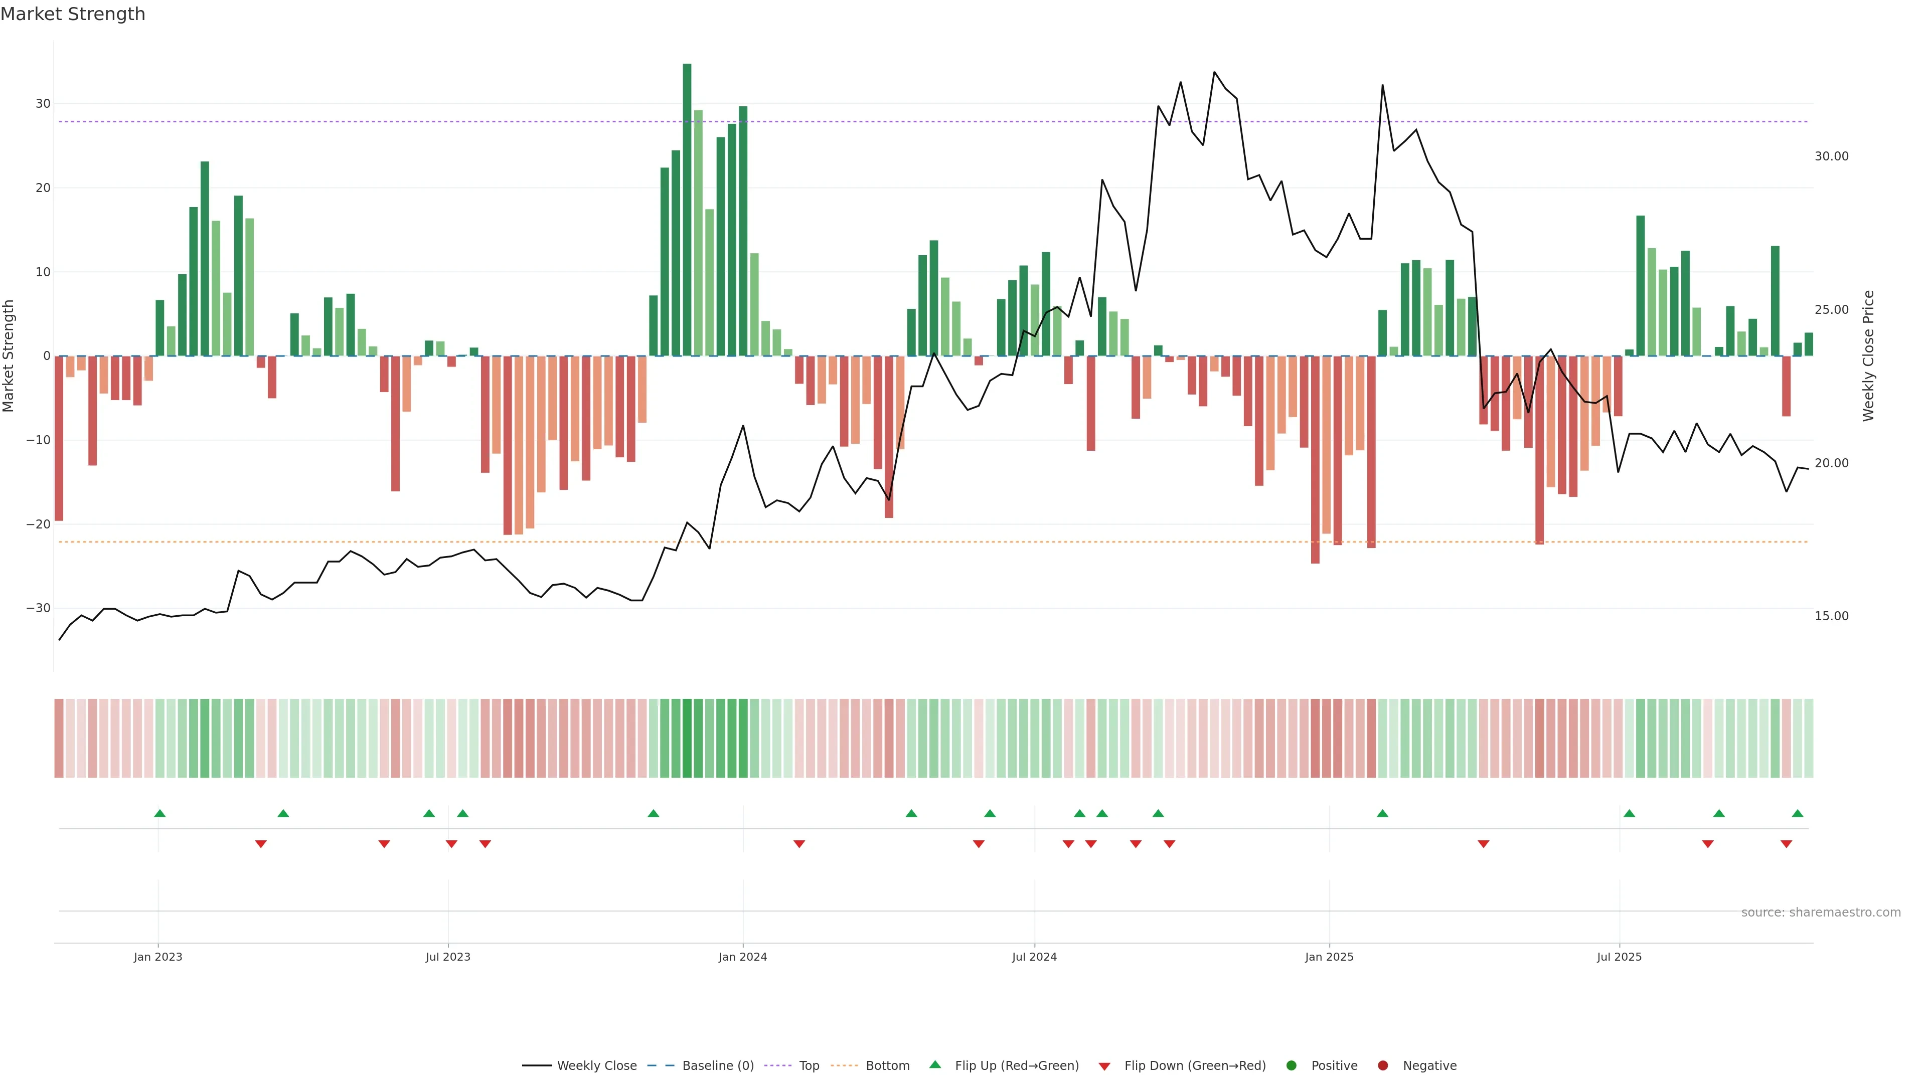Click the source: sharemaestro.com text
The height and width of the screenshot is (1083, 1926).
(1821, 913)
